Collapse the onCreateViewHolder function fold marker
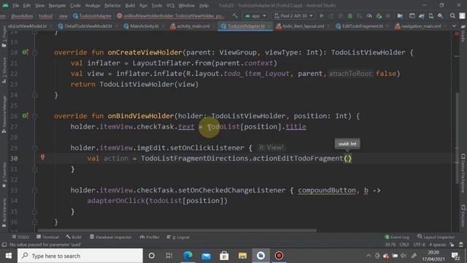This screenshot has width=467, height=263. [x=35, y=53]
